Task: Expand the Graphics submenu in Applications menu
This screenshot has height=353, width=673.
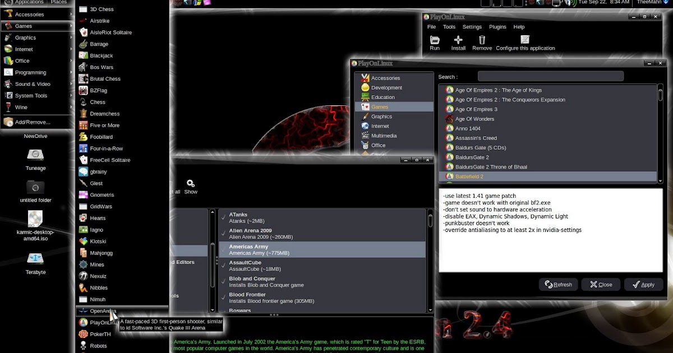Action: [x=71, y=38]
